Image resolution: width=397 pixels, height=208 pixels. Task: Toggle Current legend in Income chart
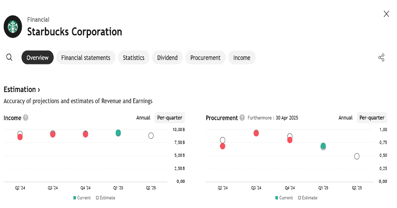(x=82, y=198)
